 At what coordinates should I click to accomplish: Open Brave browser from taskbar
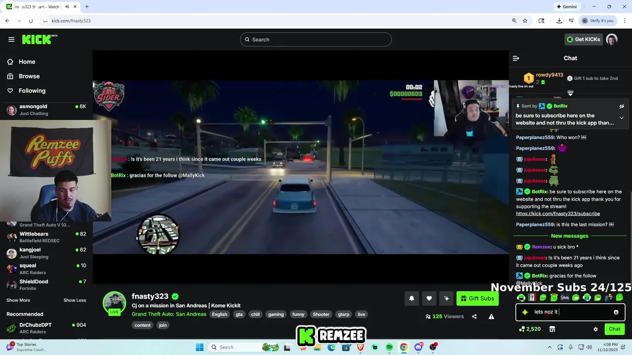[x=360, y=347]
